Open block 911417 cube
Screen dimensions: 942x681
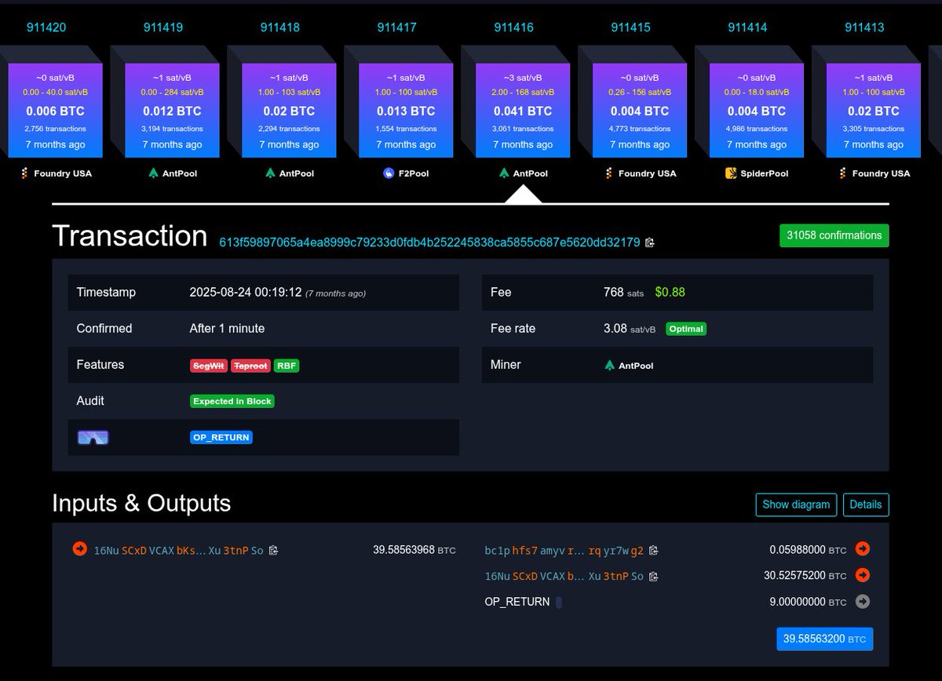tap(406, 110)
